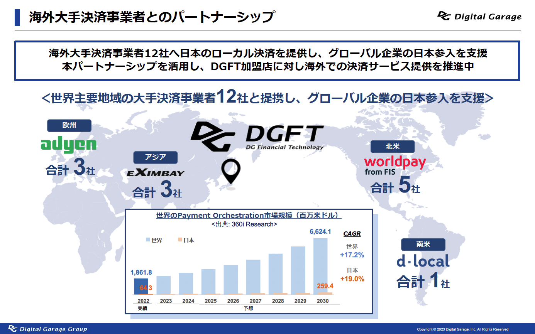Click the CAGR heading
Viewport: 535px width, 334px height.
point(352,234)
